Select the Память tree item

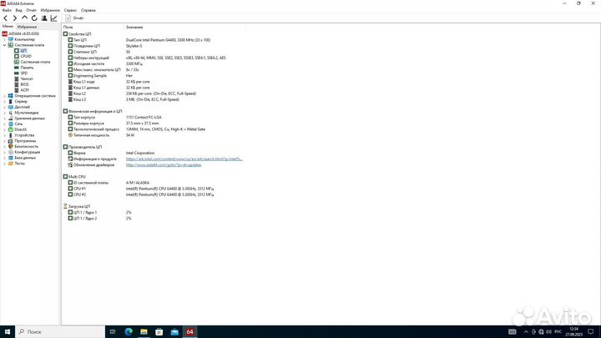tap(23, 68)
